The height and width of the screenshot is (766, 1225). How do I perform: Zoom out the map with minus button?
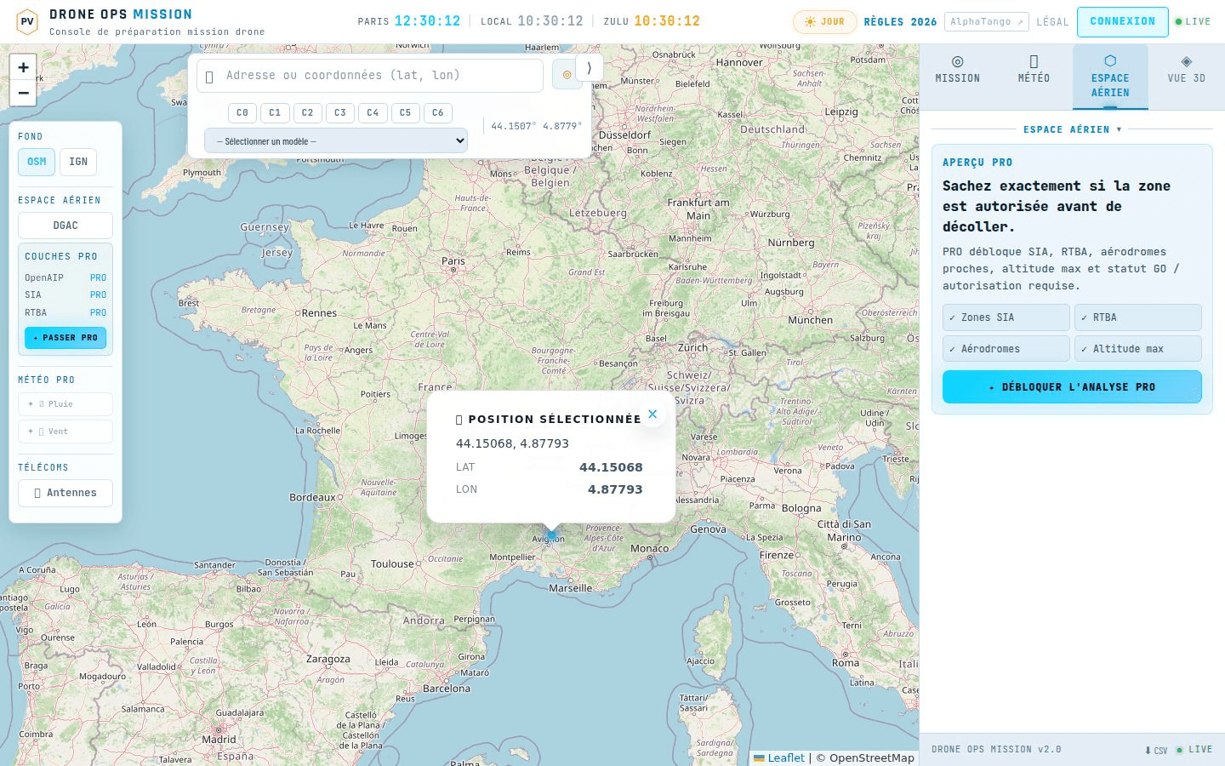[x=23, y=93]
